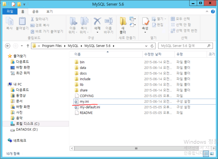Switch to the 홈 (Home) tab
This screenshot has height=159, width=218.
pyautogui.click(x=23, y=11)
